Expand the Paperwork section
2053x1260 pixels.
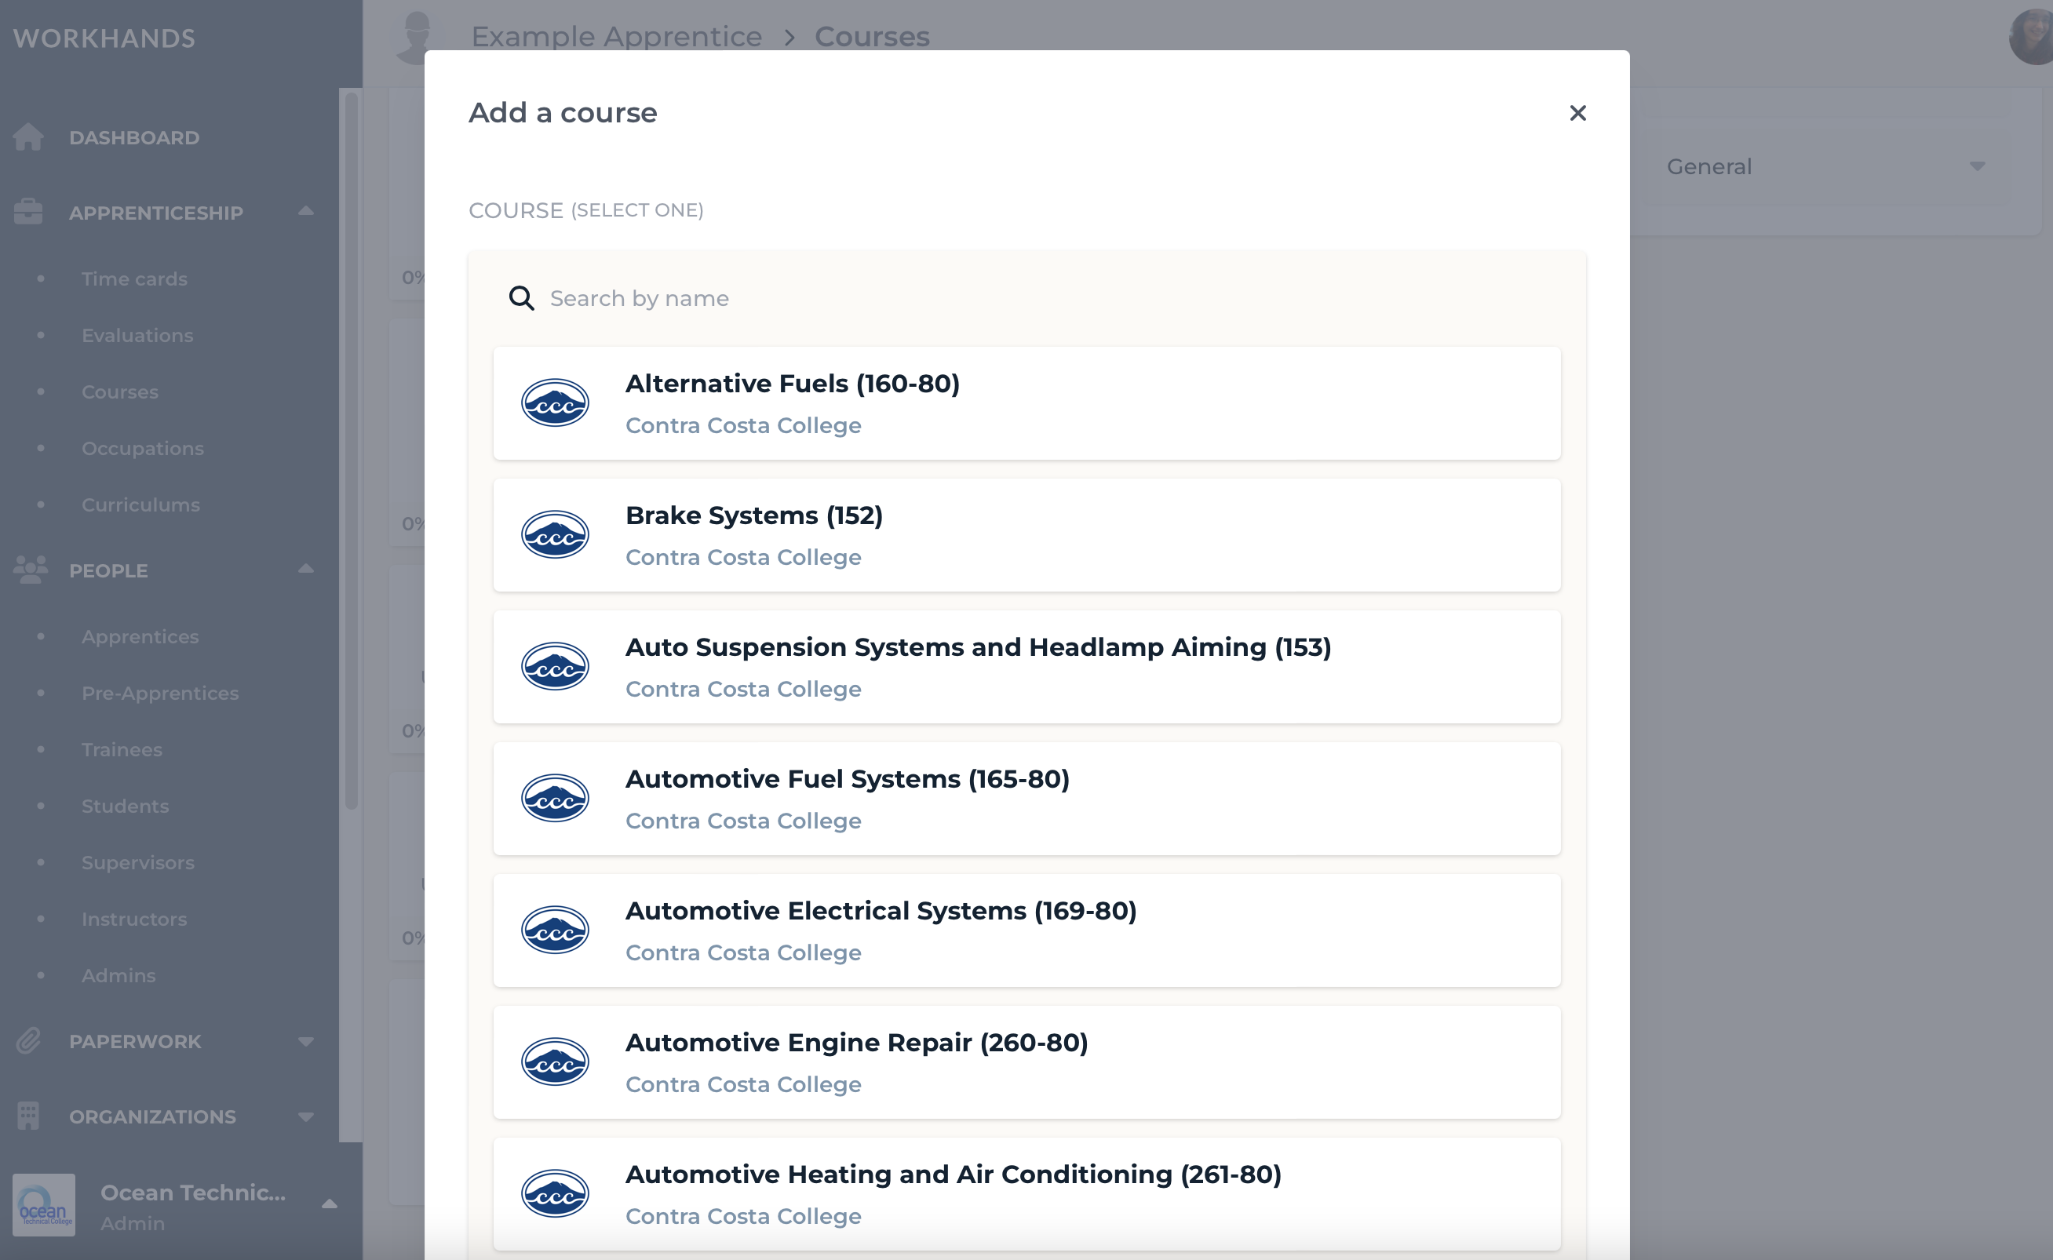point(306,1042)
